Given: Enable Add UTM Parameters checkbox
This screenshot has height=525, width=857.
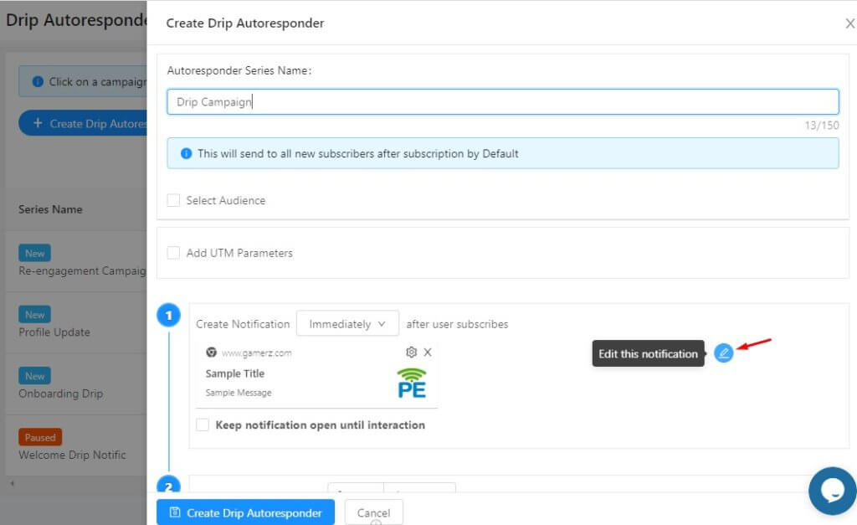Looking at the screenshot, I should [x=173, y=253].
